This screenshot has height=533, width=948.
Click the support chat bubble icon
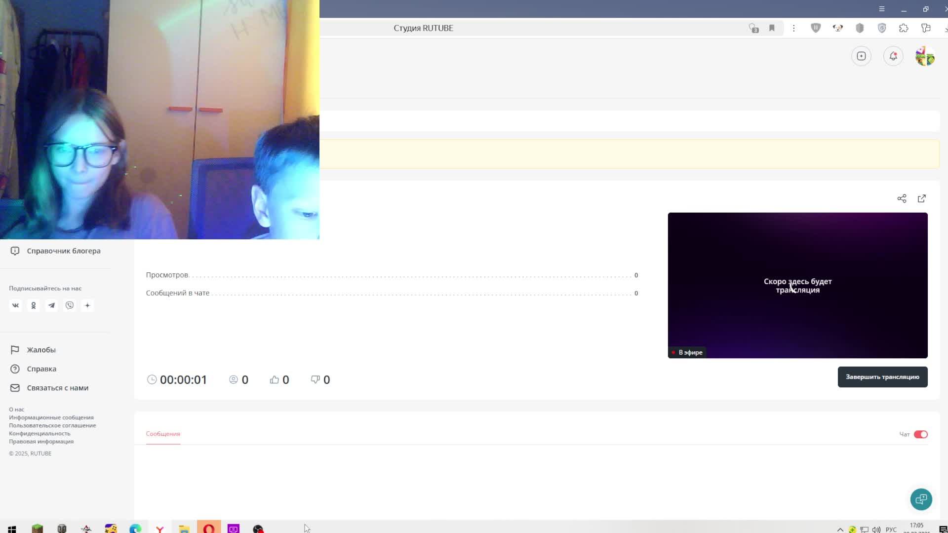click(921, 499)
